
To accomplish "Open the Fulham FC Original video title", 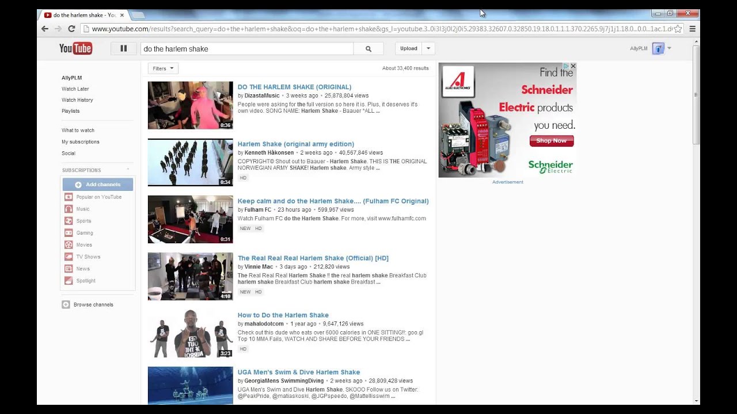I will tap(333, 201).
